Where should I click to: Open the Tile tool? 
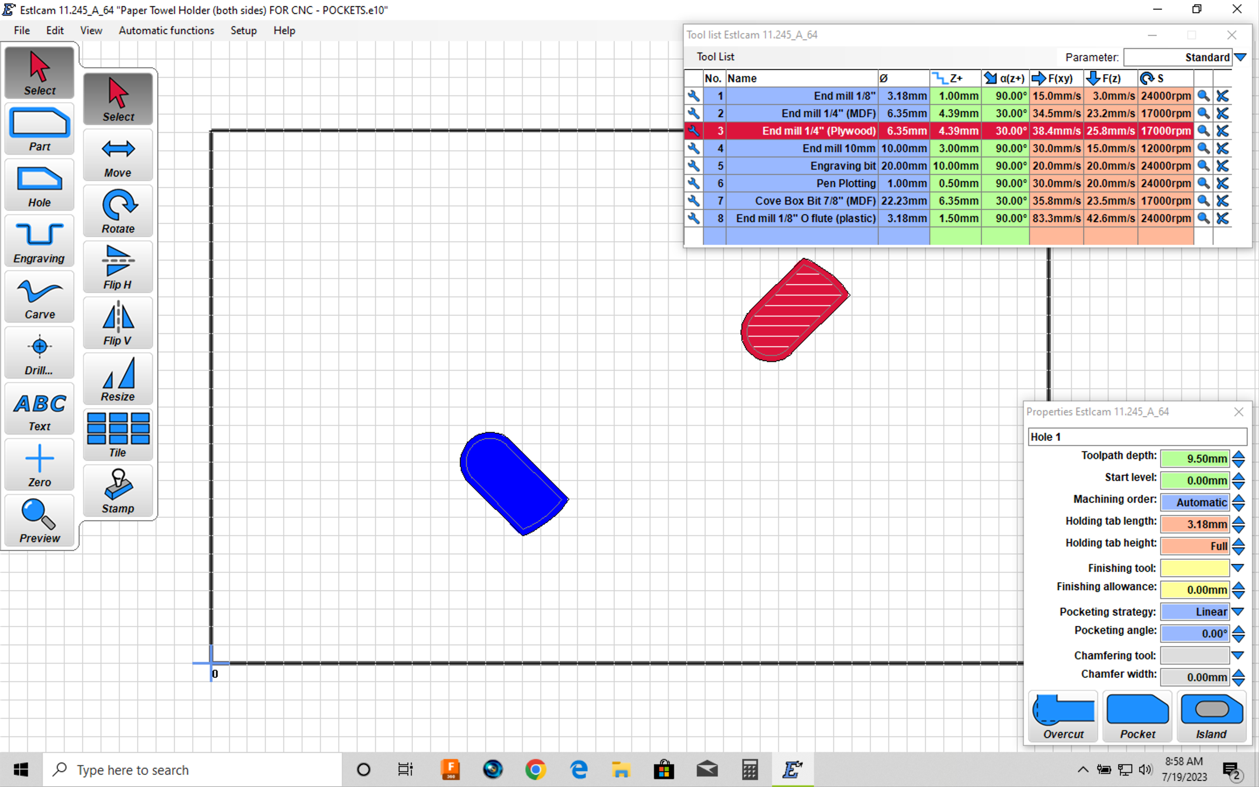(x=118, y=435)
